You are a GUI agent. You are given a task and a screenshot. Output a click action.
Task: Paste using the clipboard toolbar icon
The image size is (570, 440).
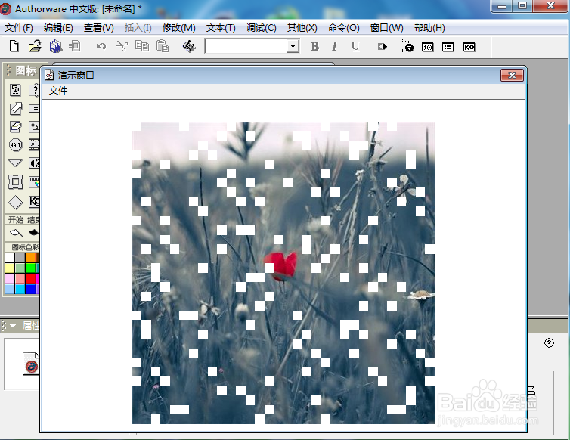click(162, 46)
